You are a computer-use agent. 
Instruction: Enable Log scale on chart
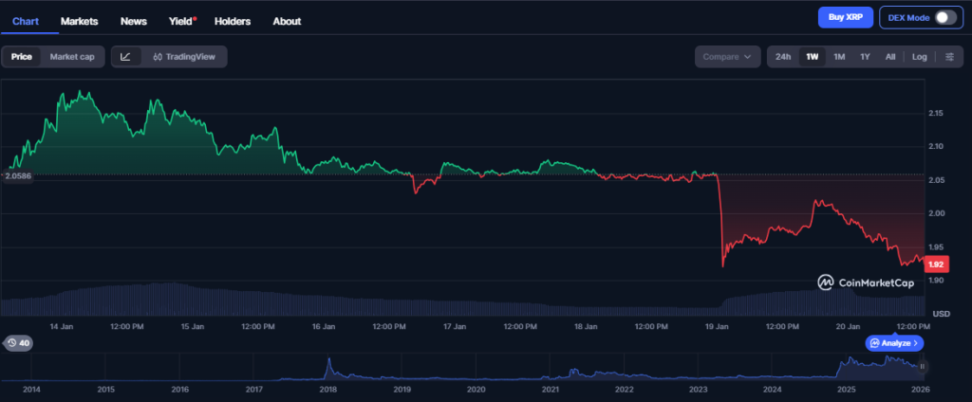919,57
